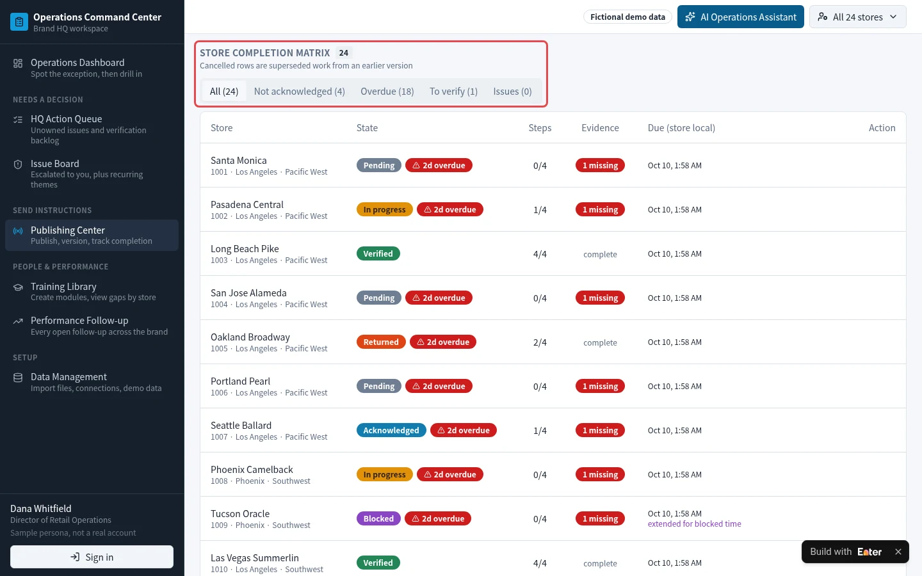Screen dimensions: 922x576
Task: Open the Performance Follow-up page
Action: coord(92,325)
